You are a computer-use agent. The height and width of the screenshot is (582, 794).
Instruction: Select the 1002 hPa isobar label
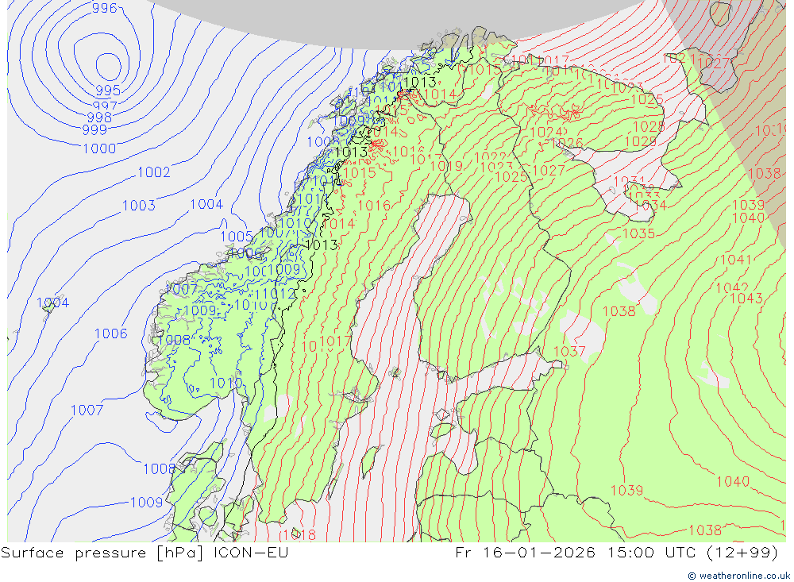point(154,172)
